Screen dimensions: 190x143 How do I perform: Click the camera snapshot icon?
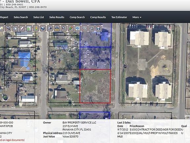click(x=50, y=28)
